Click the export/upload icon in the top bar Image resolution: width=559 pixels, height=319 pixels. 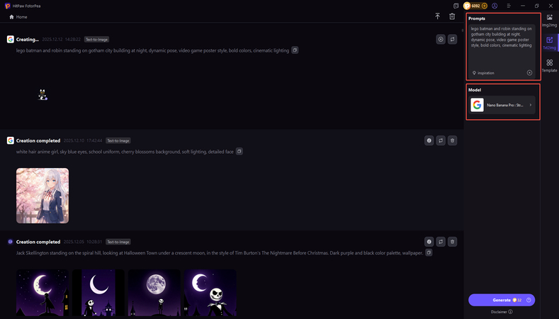point(438,16)
